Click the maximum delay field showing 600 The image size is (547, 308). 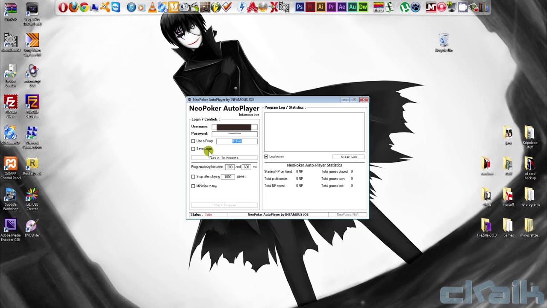tap(247, 167)
